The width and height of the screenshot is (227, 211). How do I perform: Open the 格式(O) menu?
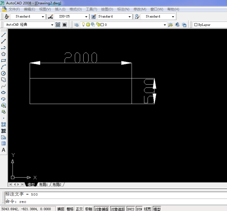pos(76,9)
